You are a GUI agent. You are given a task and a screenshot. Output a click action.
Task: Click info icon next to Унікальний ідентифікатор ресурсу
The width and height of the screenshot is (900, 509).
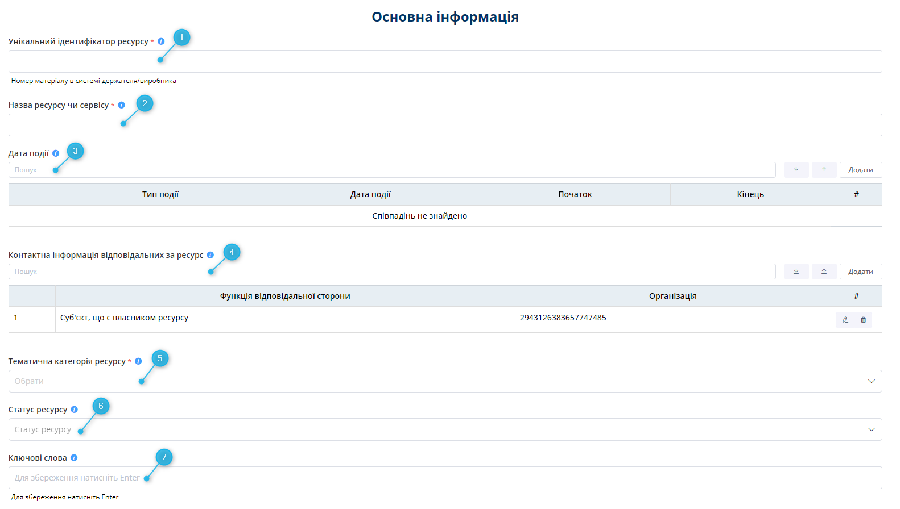point(161,41)
